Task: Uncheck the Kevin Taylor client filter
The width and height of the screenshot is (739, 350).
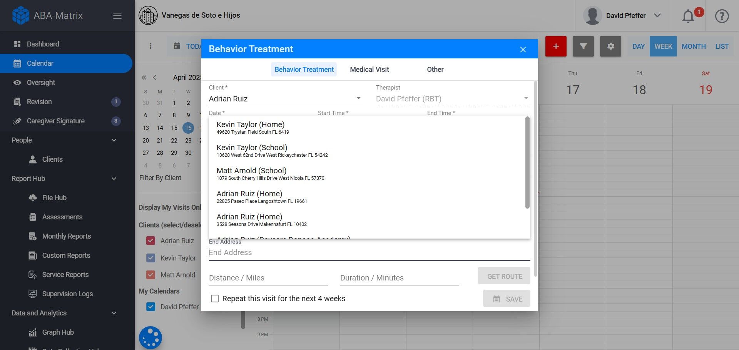Action: tap(151, 258)
